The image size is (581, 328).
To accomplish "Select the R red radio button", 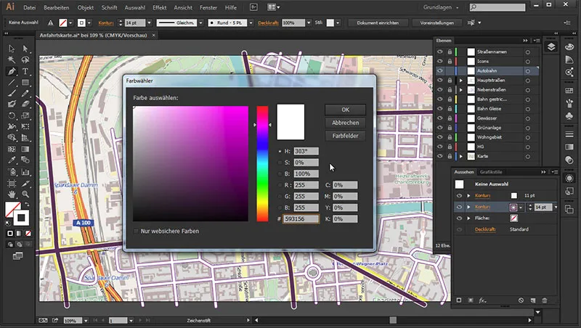I will [x=280, y=185].
